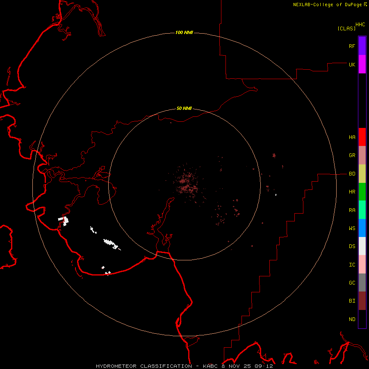Click the 50 NMI range ring label
The width and height of the screenshot is (369, 369).
coord(184,108)
